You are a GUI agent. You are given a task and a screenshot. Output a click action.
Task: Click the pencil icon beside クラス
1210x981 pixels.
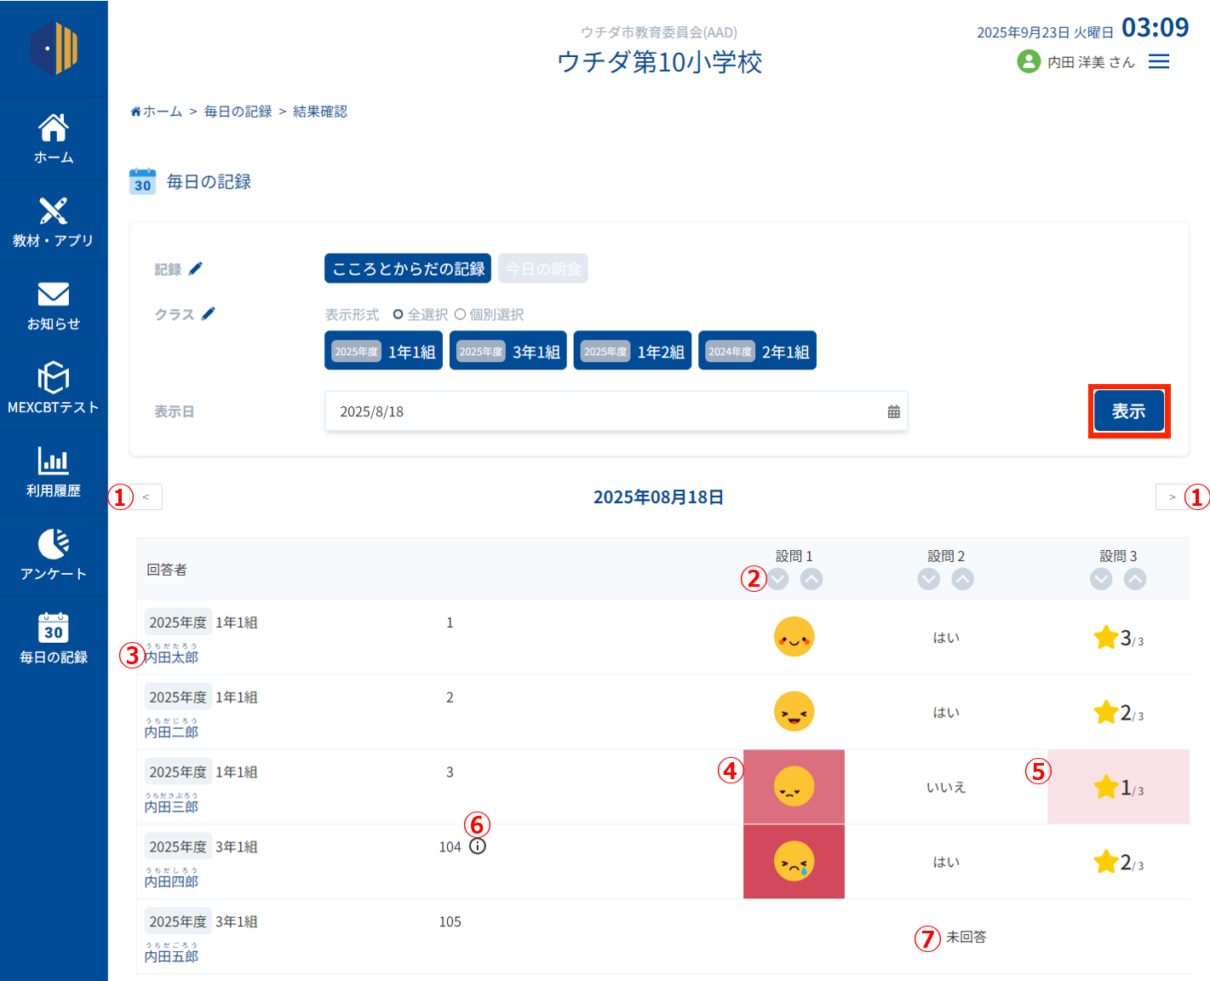coord(209,314)
